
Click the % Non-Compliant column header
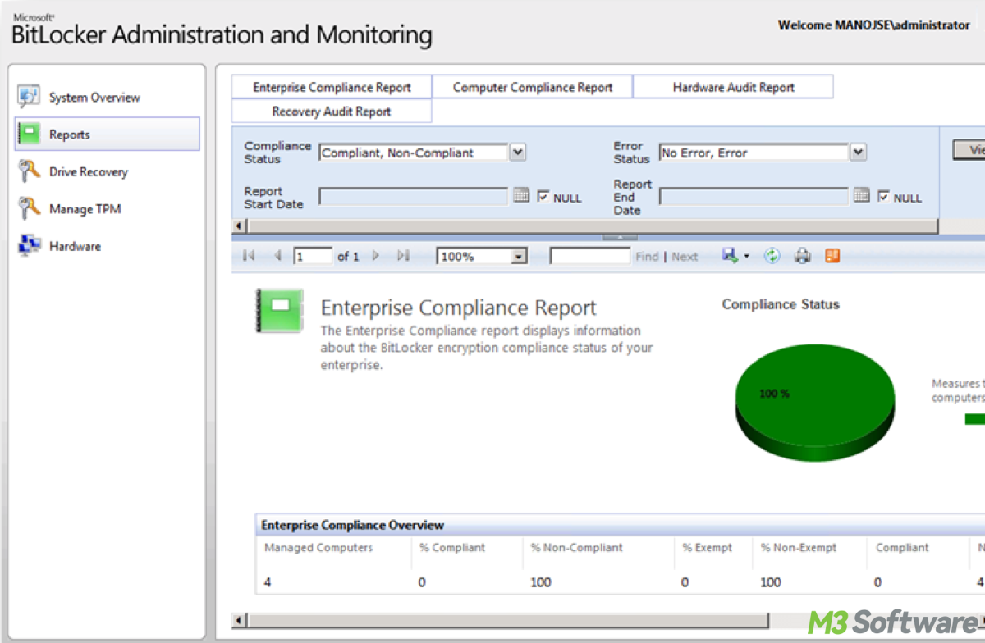pos(577,548)
